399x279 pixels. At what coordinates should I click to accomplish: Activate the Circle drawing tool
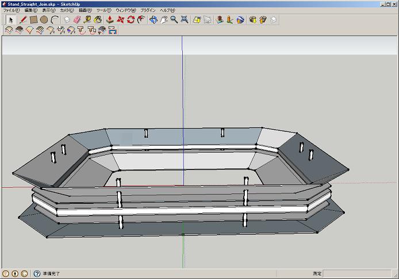(x=44, y=20)
